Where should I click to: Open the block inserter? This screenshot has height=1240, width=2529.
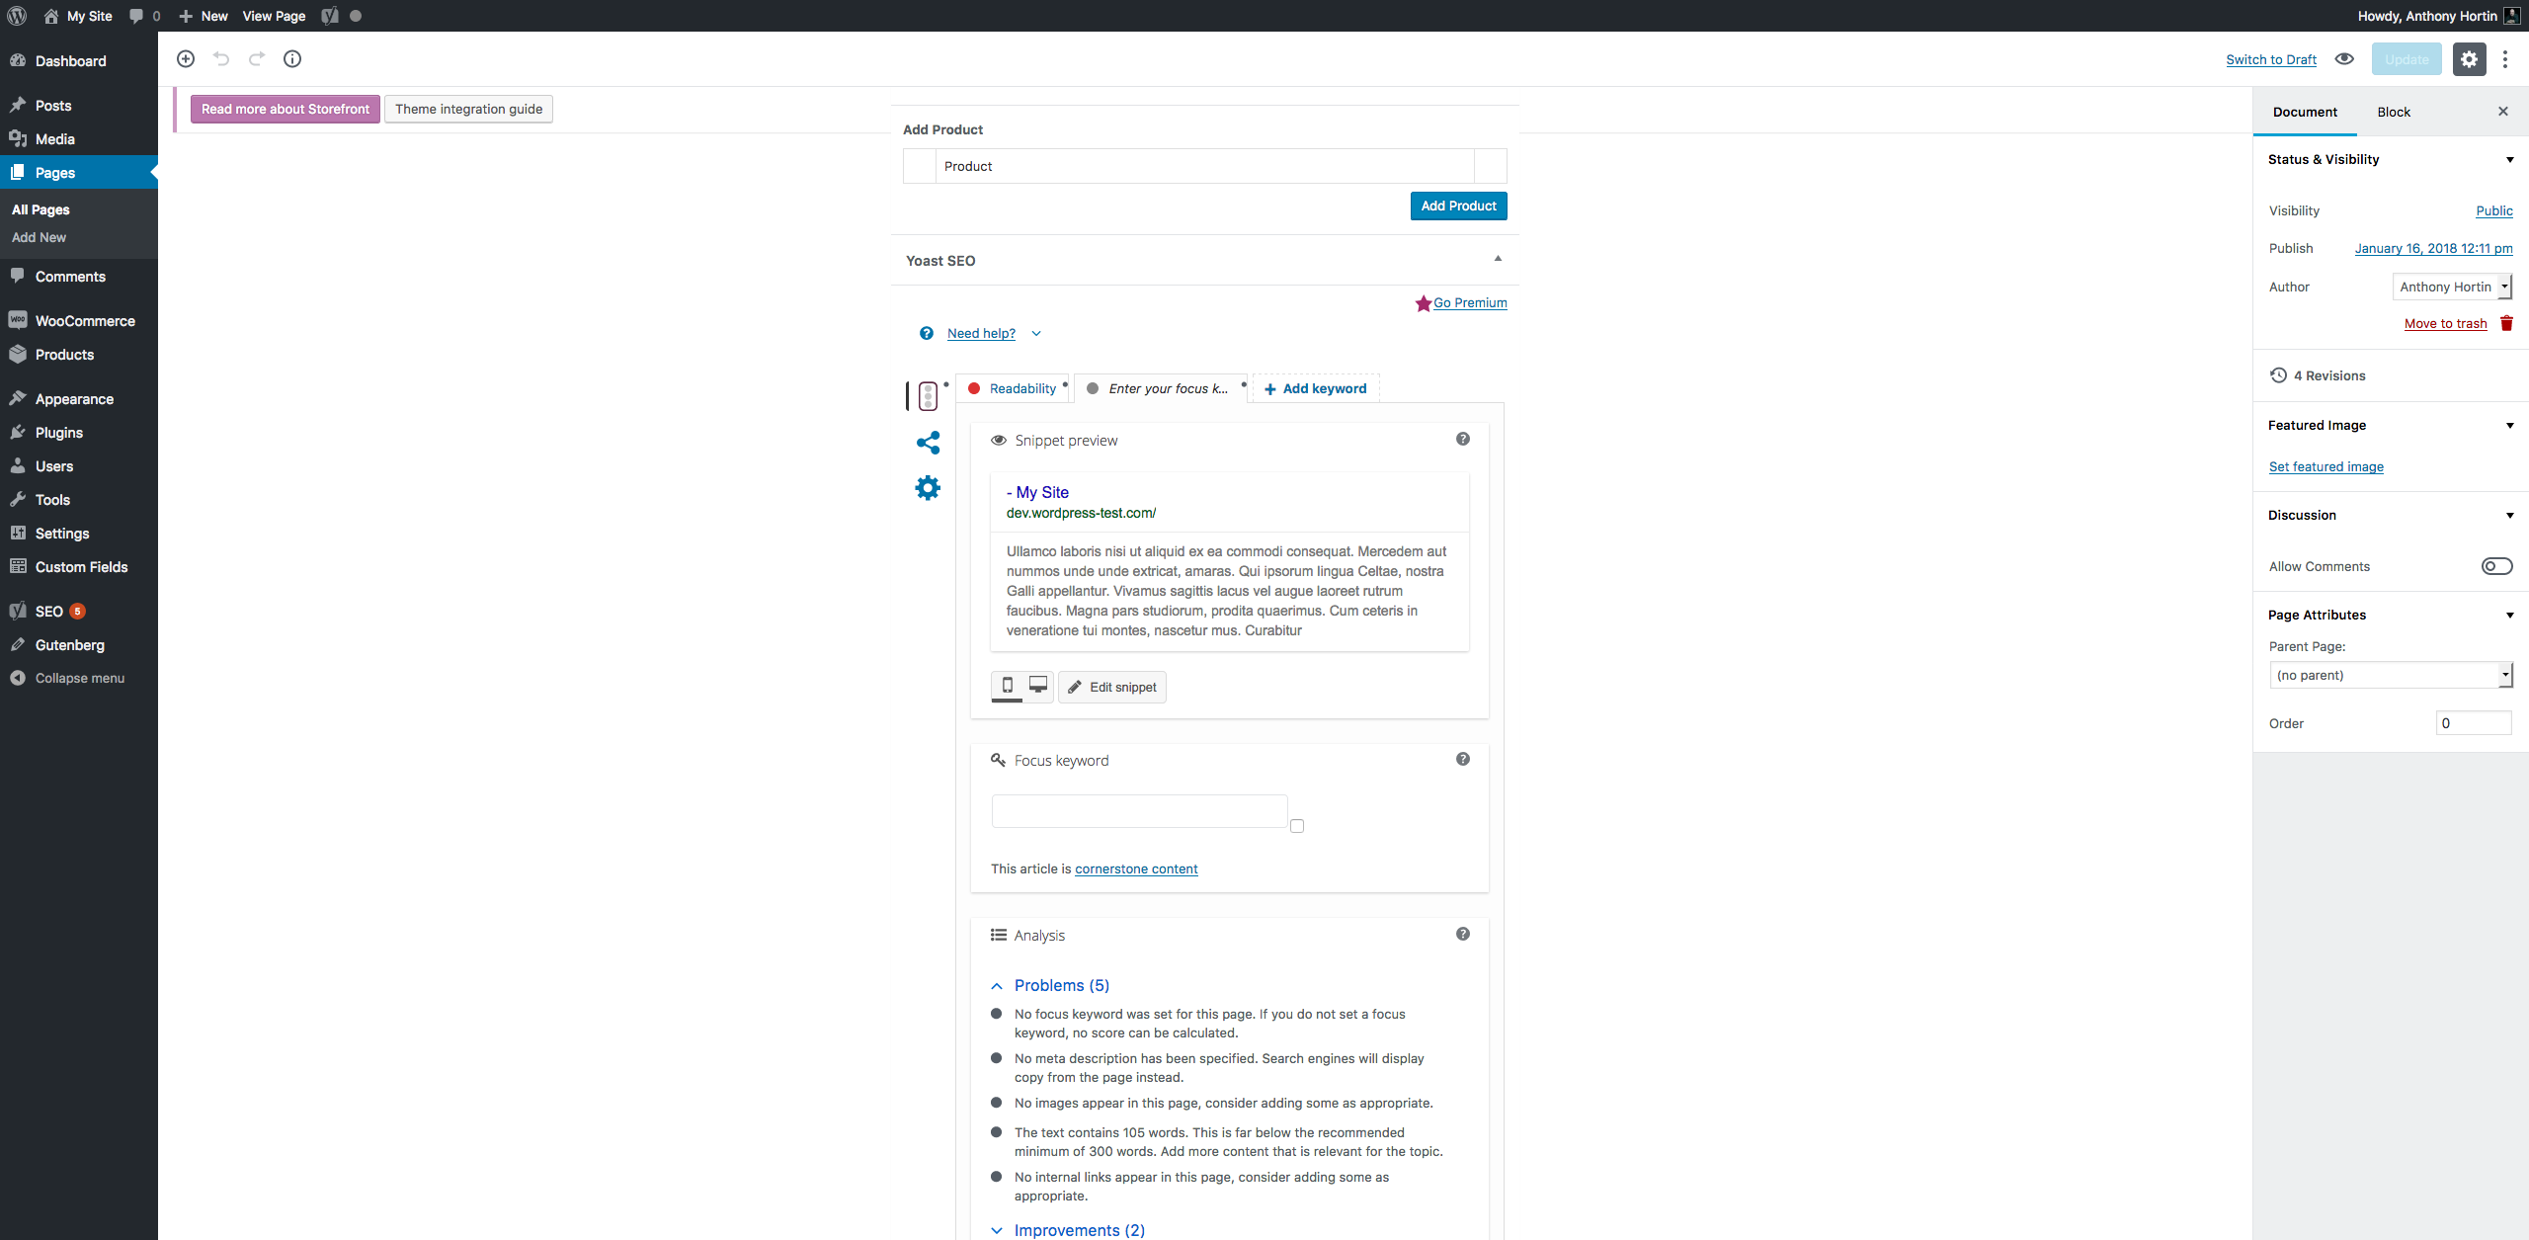pos(185,58)
